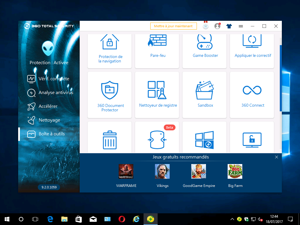Launch the file shredder trash icon
The width and height of the screenshot is (300, 225).
(109, 140)
